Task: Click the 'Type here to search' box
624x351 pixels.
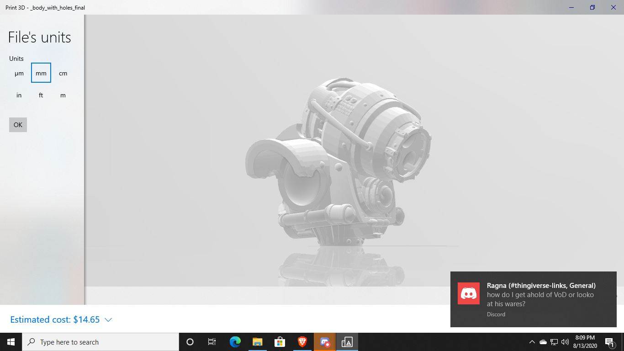Action: 100,342
